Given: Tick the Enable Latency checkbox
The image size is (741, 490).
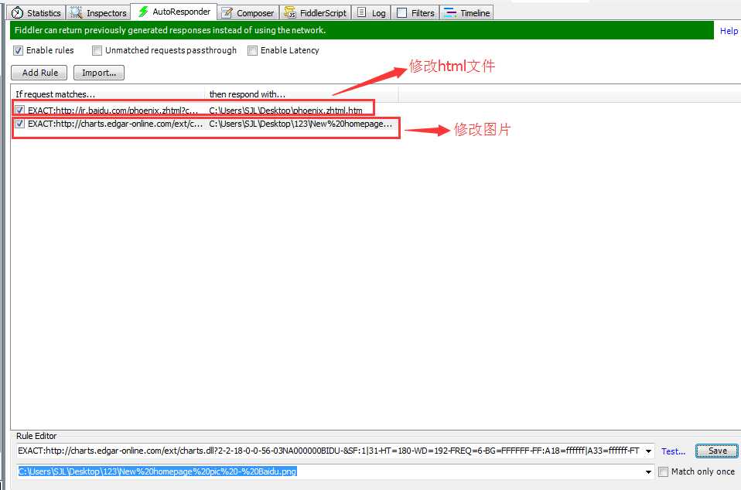Looking at the screenshot, I should point(252,50).
